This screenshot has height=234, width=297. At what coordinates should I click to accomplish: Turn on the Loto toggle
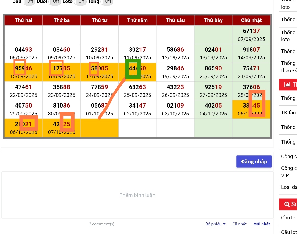[81, 2]
